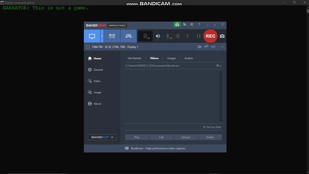The height and width of the screenshot is (174, 309).
Task: Open the Sort by Date option
Action: coord(212,127)
